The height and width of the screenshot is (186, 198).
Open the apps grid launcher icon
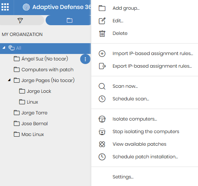[x=5, y=7]
